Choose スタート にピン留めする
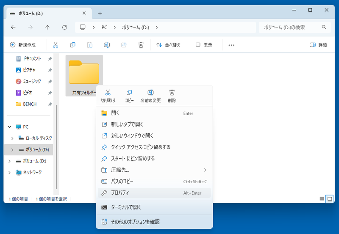This screenshot has width=339, height=234. pyautogui.click(x=154, y=159)
